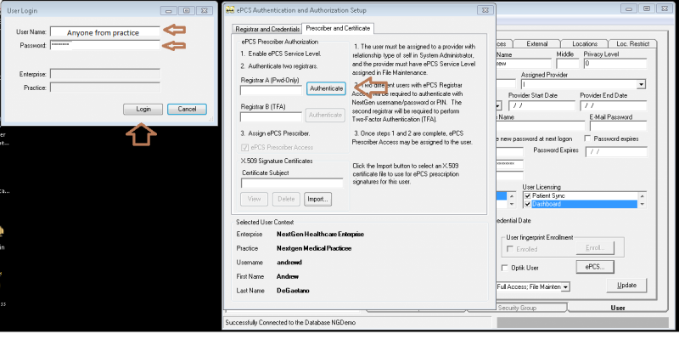Click the Password Expires date field

click(616, 152)
